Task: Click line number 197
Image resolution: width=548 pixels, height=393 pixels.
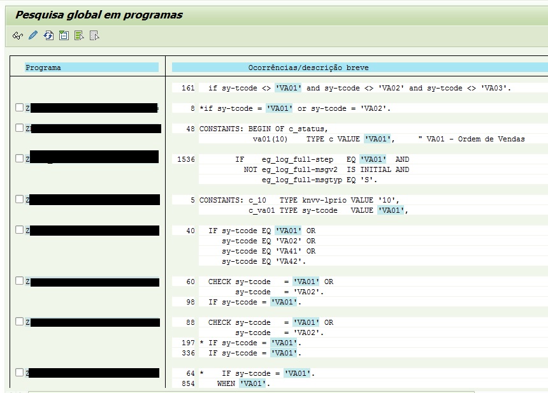Action: pos(188,343)
